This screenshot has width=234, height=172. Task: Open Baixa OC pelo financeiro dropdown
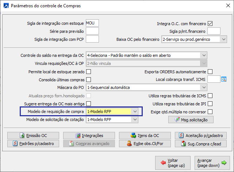(x=194, y=39)
